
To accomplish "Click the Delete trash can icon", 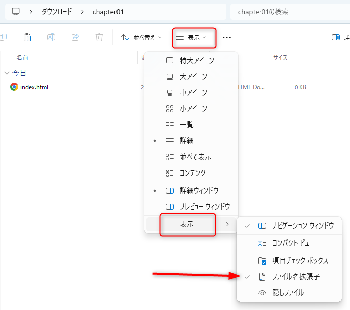I will [99, 37].
